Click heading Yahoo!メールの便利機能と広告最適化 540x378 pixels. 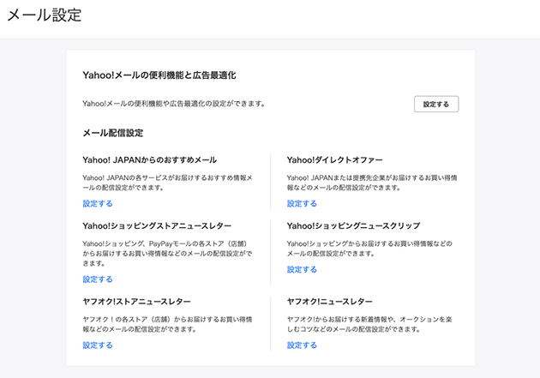159,75
